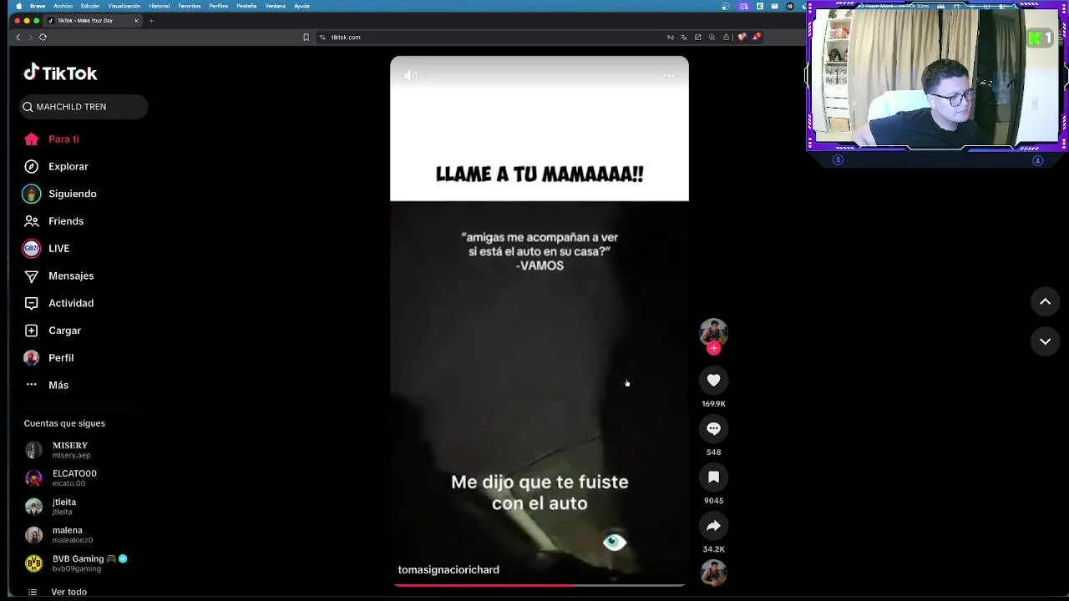1069x601 pixels.
Task: Bookmark page with address bar icon
Action: 306,37
